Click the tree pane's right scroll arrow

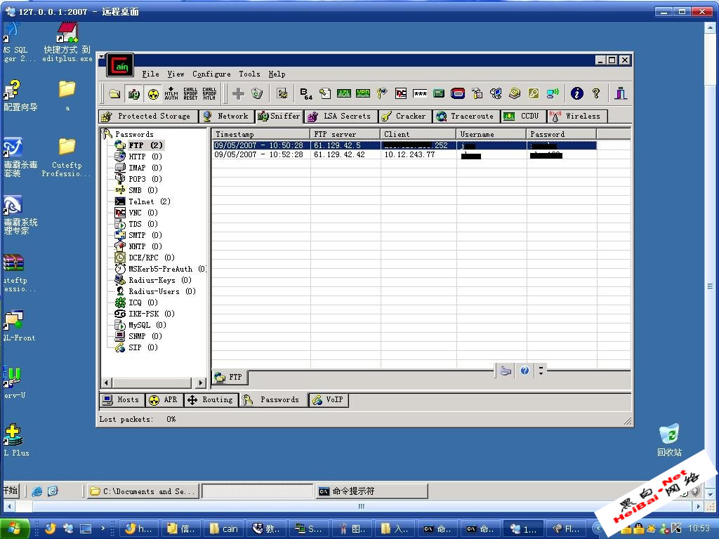pos(200,382)
